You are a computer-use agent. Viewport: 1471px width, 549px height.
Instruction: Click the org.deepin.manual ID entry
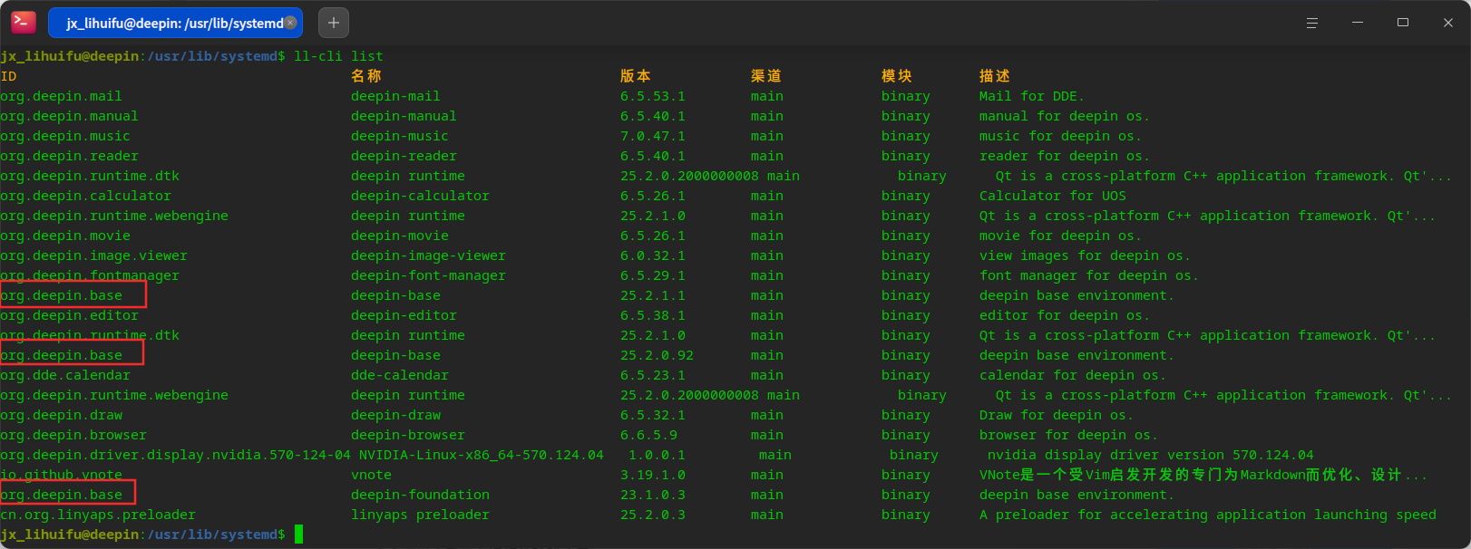coord(69,116)
